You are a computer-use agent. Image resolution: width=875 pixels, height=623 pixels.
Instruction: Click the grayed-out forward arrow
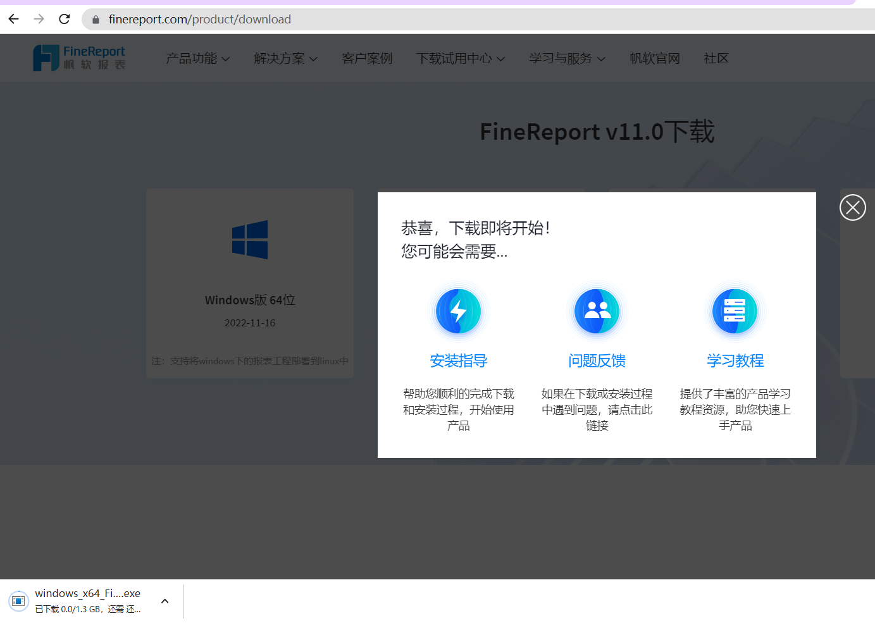pos(39,19)
